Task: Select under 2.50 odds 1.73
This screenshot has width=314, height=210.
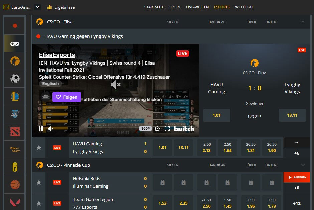Action: pos(272,203)
